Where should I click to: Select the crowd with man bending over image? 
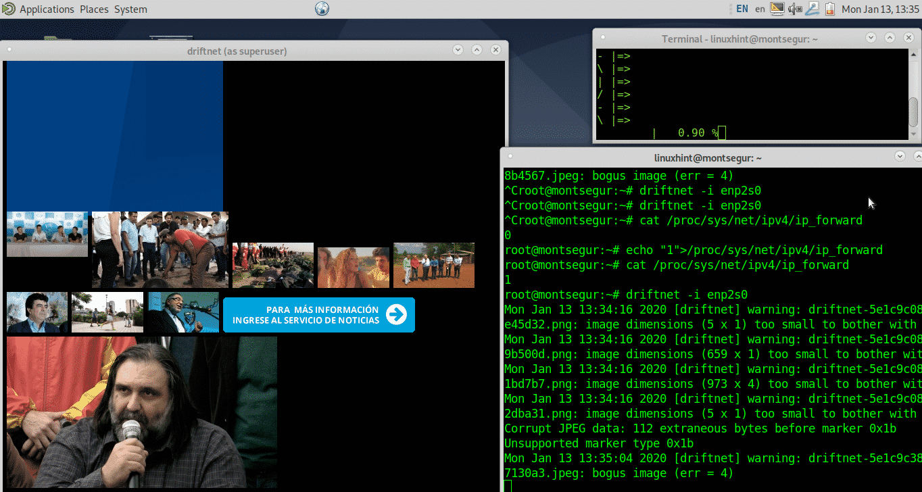click(160, 250)
